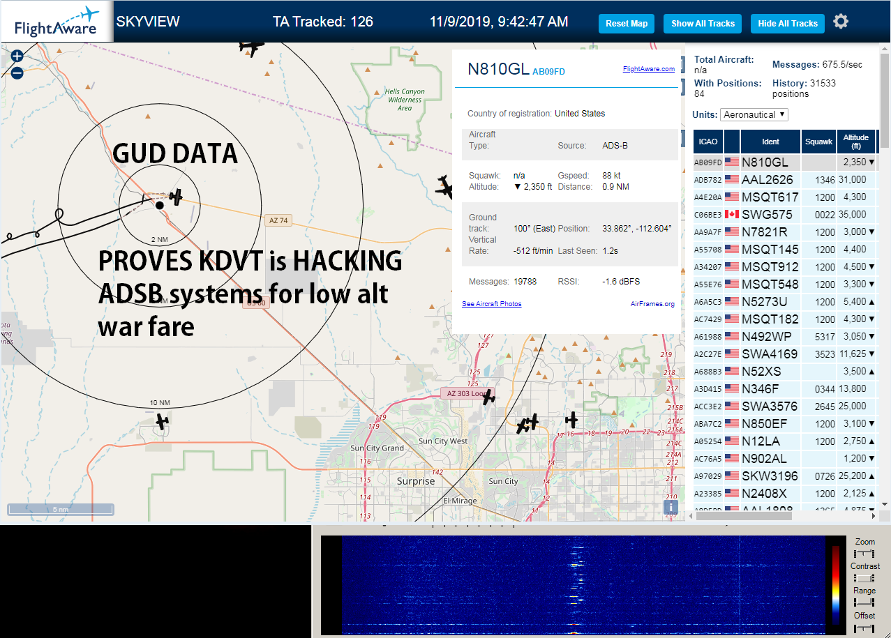Select the MSQT548 row
The image size is (891, 638).
[x=785, y=284]
